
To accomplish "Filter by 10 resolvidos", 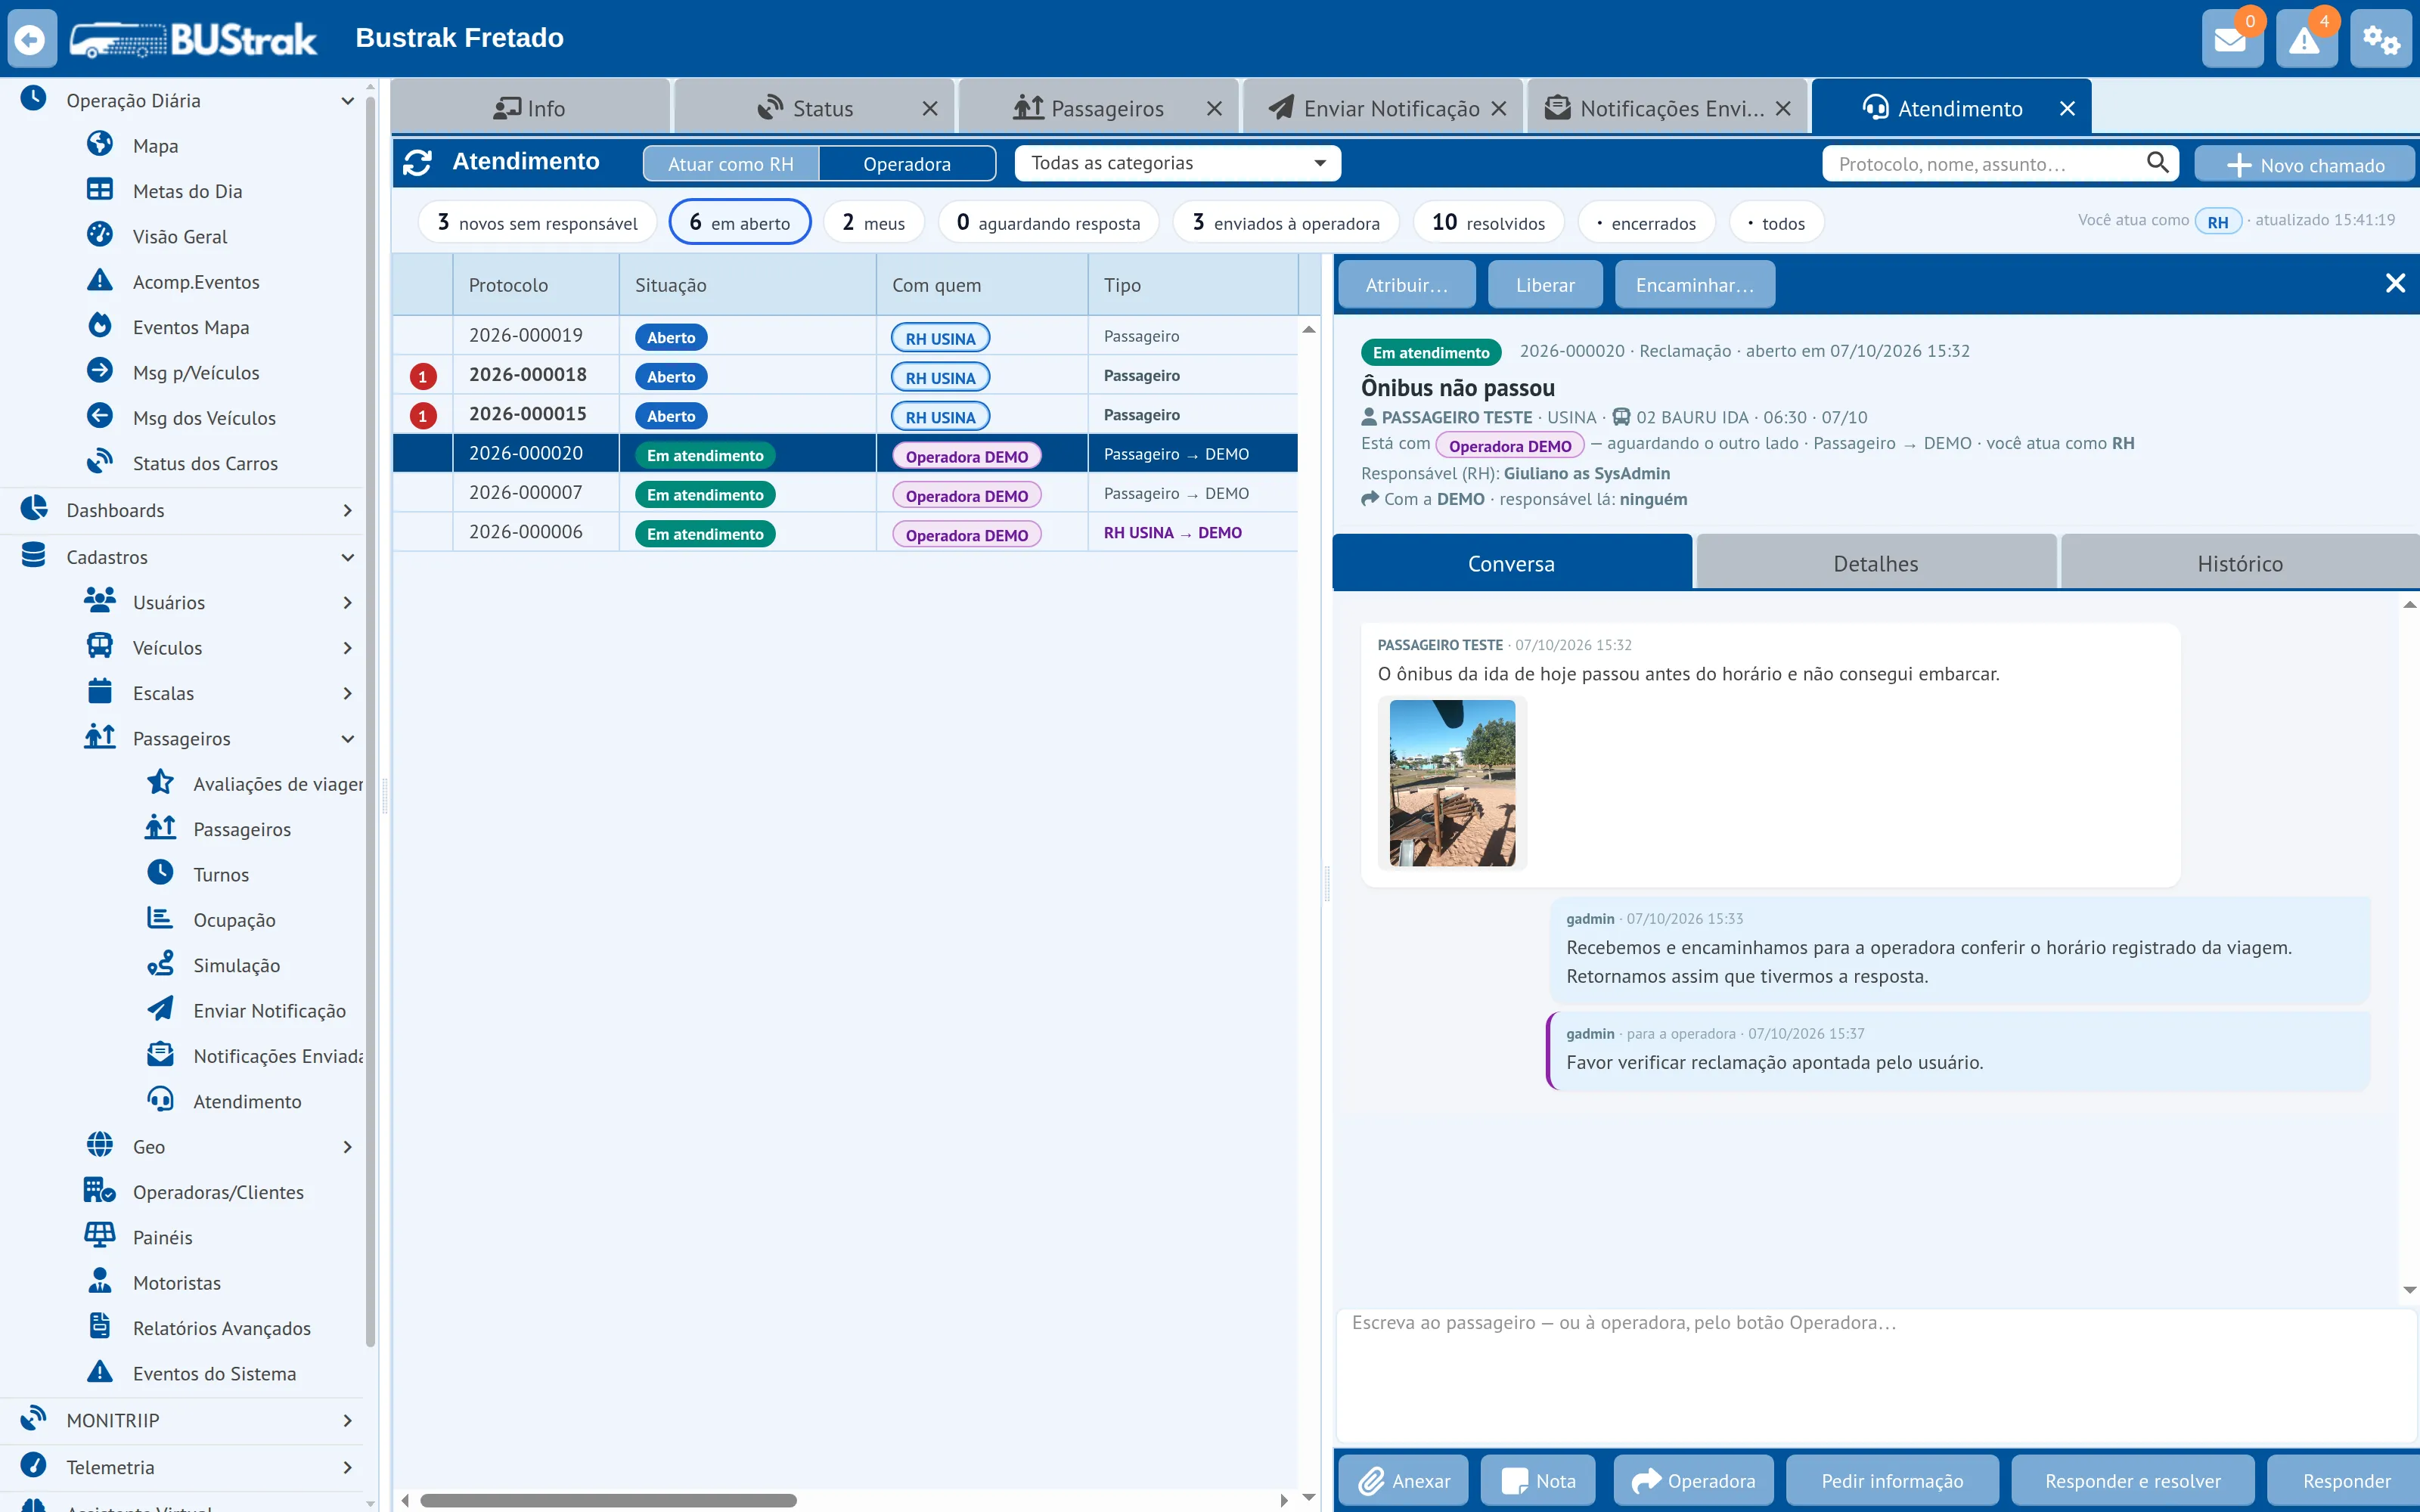I will pos(1488,222).
